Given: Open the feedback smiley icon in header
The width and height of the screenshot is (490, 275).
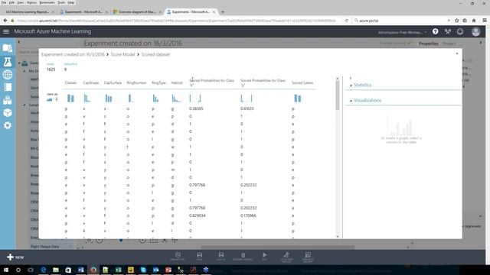Looking at the screenshot, I should click(460, 31).
